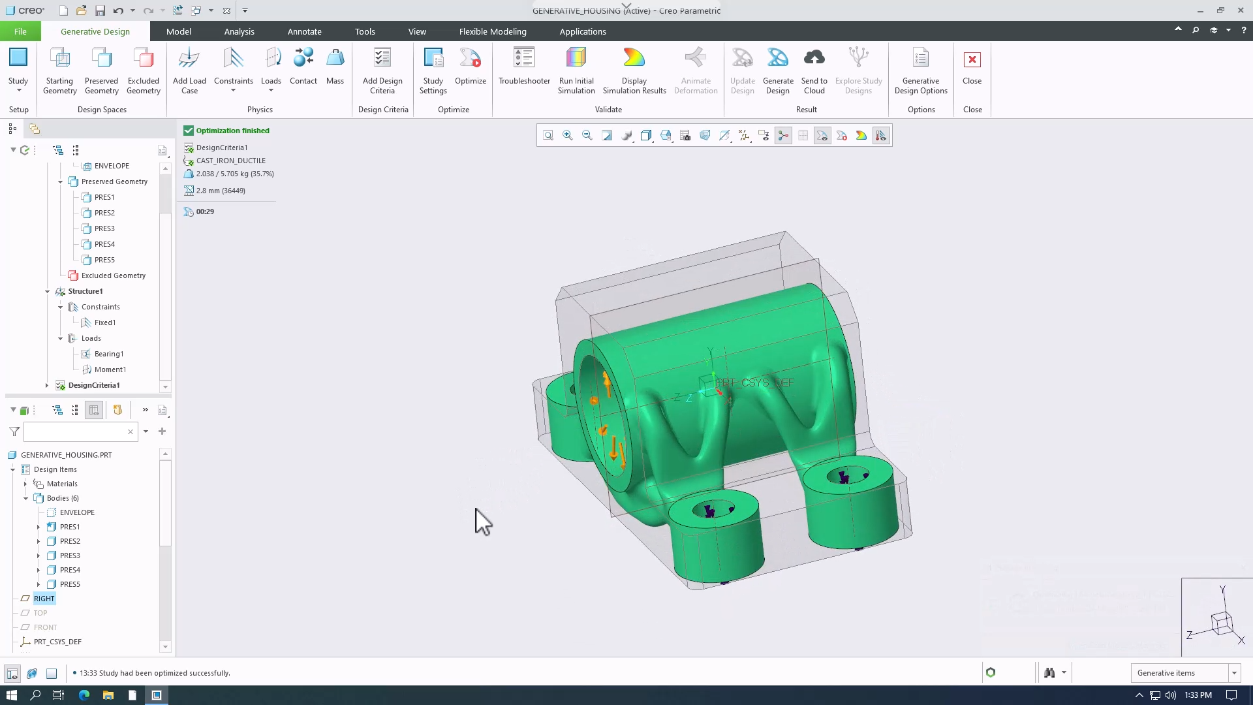The width and height of the screenshot is (1253, 705).
Task: Open the Contact physics tool
Action: 303,67
